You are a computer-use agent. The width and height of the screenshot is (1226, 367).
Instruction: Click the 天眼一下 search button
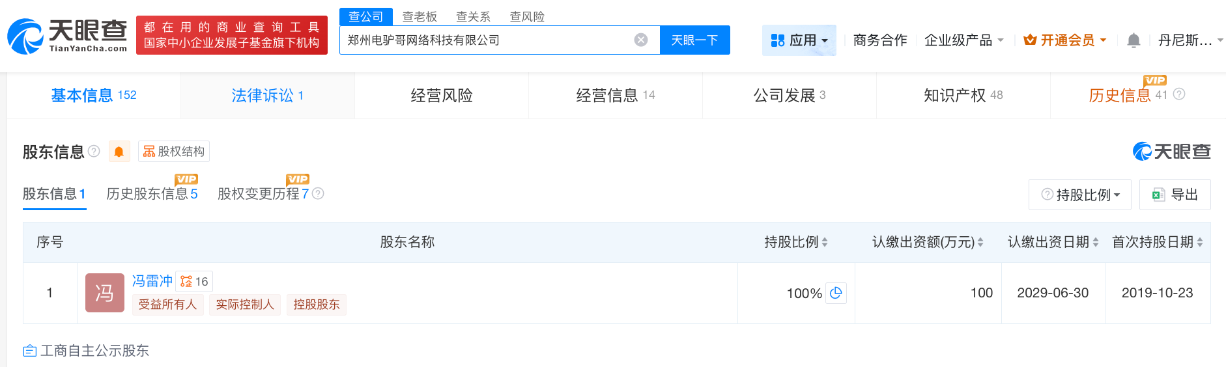coord(694,40)
